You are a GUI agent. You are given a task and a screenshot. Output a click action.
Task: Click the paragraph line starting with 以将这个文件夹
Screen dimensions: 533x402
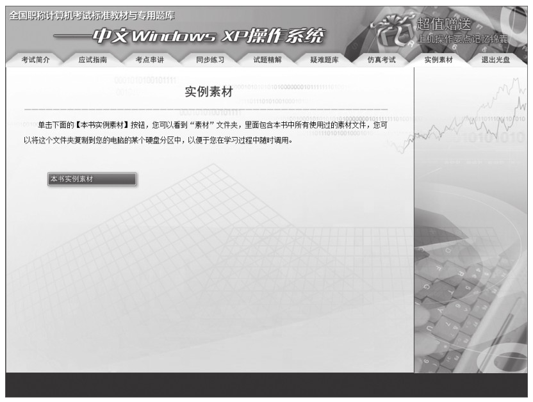(158, 140)
